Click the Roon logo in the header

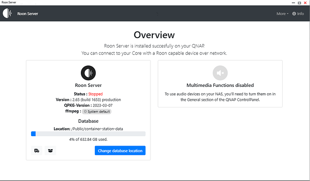(x=7, y=13)
